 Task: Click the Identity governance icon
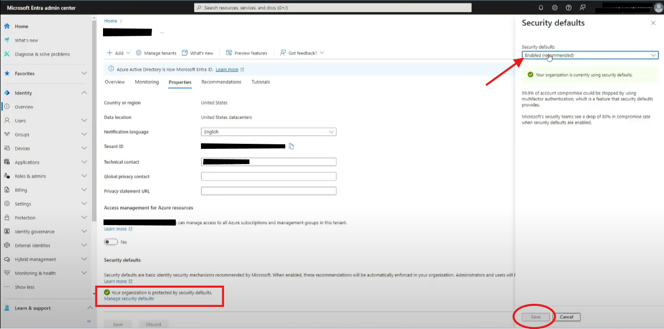[7, 232]
